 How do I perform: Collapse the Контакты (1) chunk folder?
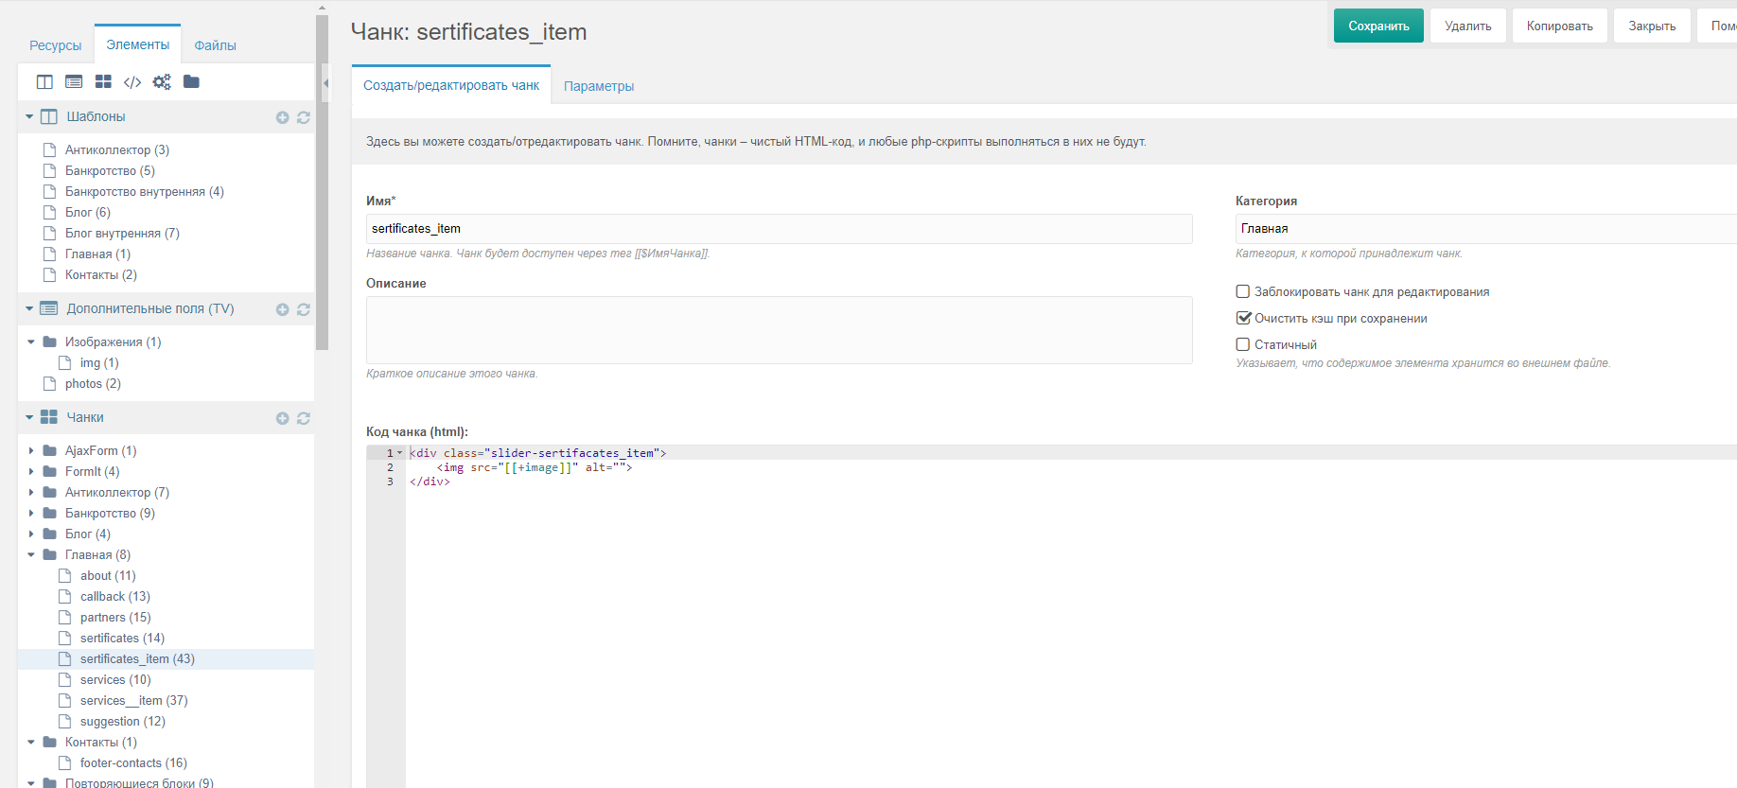click(x=31, y=743)
